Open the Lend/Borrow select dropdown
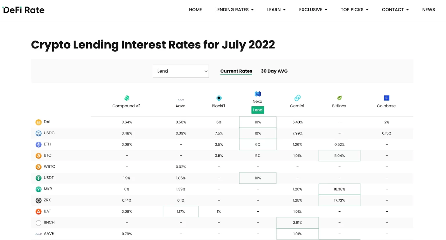The width and height of the screenshot is (446, 240). tap(181, 71)
